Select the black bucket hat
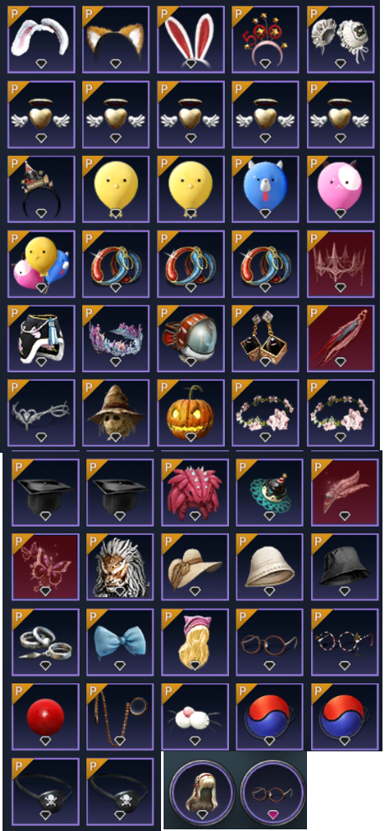385x831 pixels. pyautogui.click(x=345, y=567)
